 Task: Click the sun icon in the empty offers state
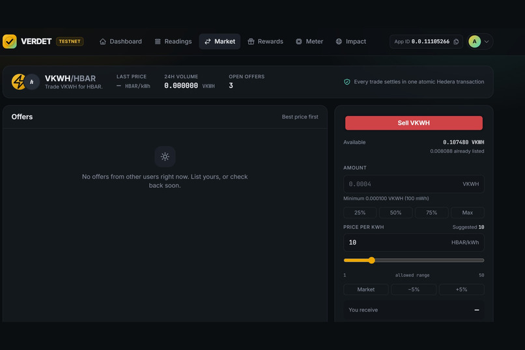tap(165, 156)
